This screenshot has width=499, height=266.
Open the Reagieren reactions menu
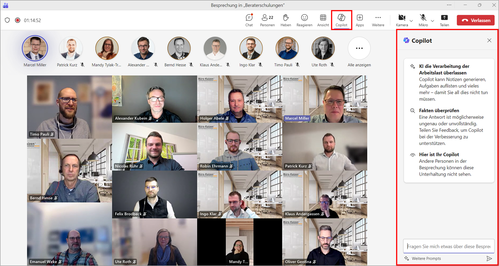(x=304, y=20)
